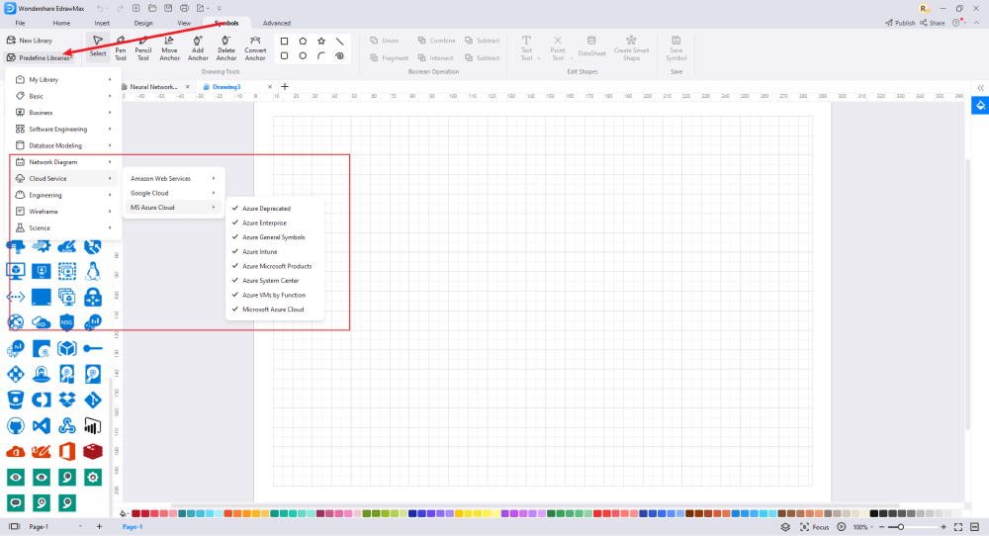The image size is (989, 536).
Task: Expand Amazon Web Services submenu
Action: pos(173,178)
